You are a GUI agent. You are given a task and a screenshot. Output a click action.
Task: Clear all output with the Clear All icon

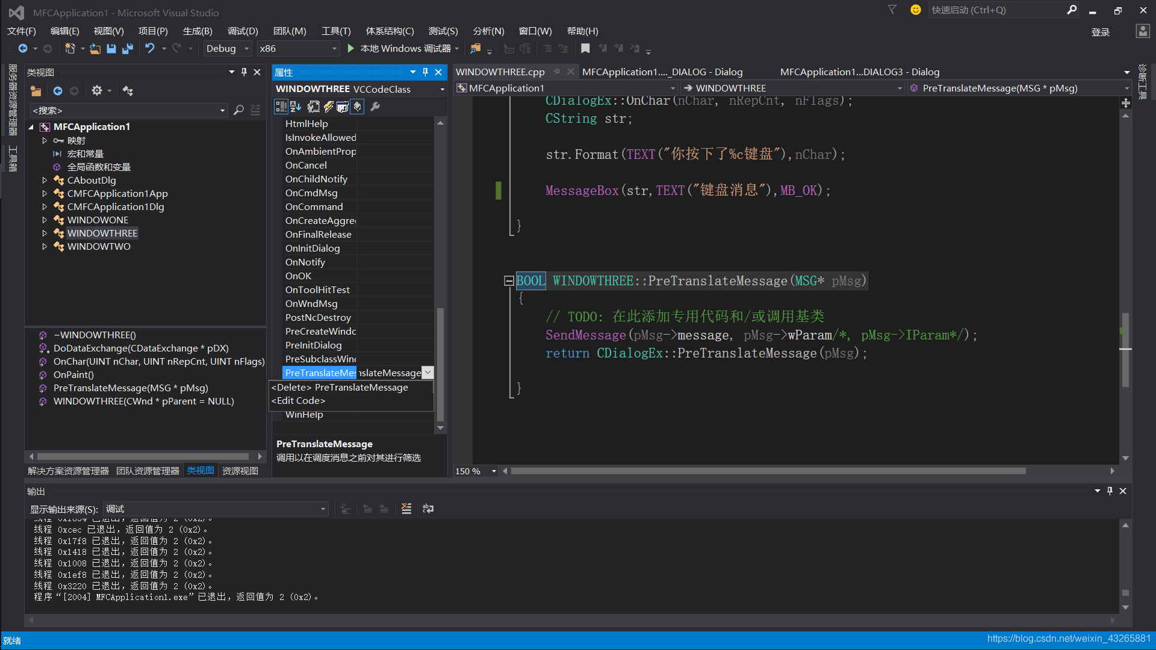click(x=406, y=509)
